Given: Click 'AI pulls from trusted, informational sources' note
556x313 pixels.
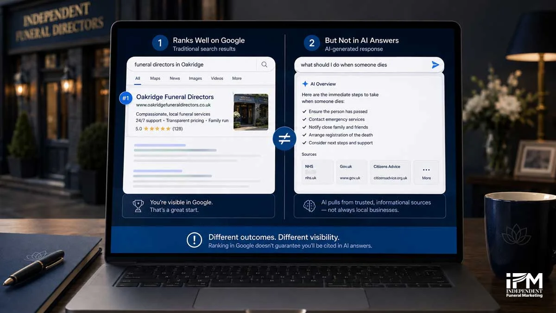Looking at the screenshot, I should 376,203.
